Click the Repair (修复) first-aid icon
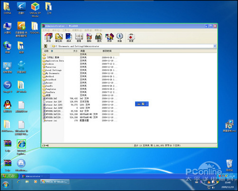238x191 pixels. coord(131,38)
